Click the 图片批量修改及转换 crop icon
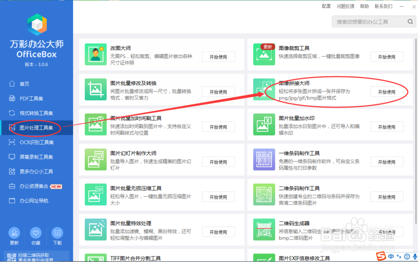Viewport: 418px width, 262px height. pyautogui.click(x=96, y=89)
